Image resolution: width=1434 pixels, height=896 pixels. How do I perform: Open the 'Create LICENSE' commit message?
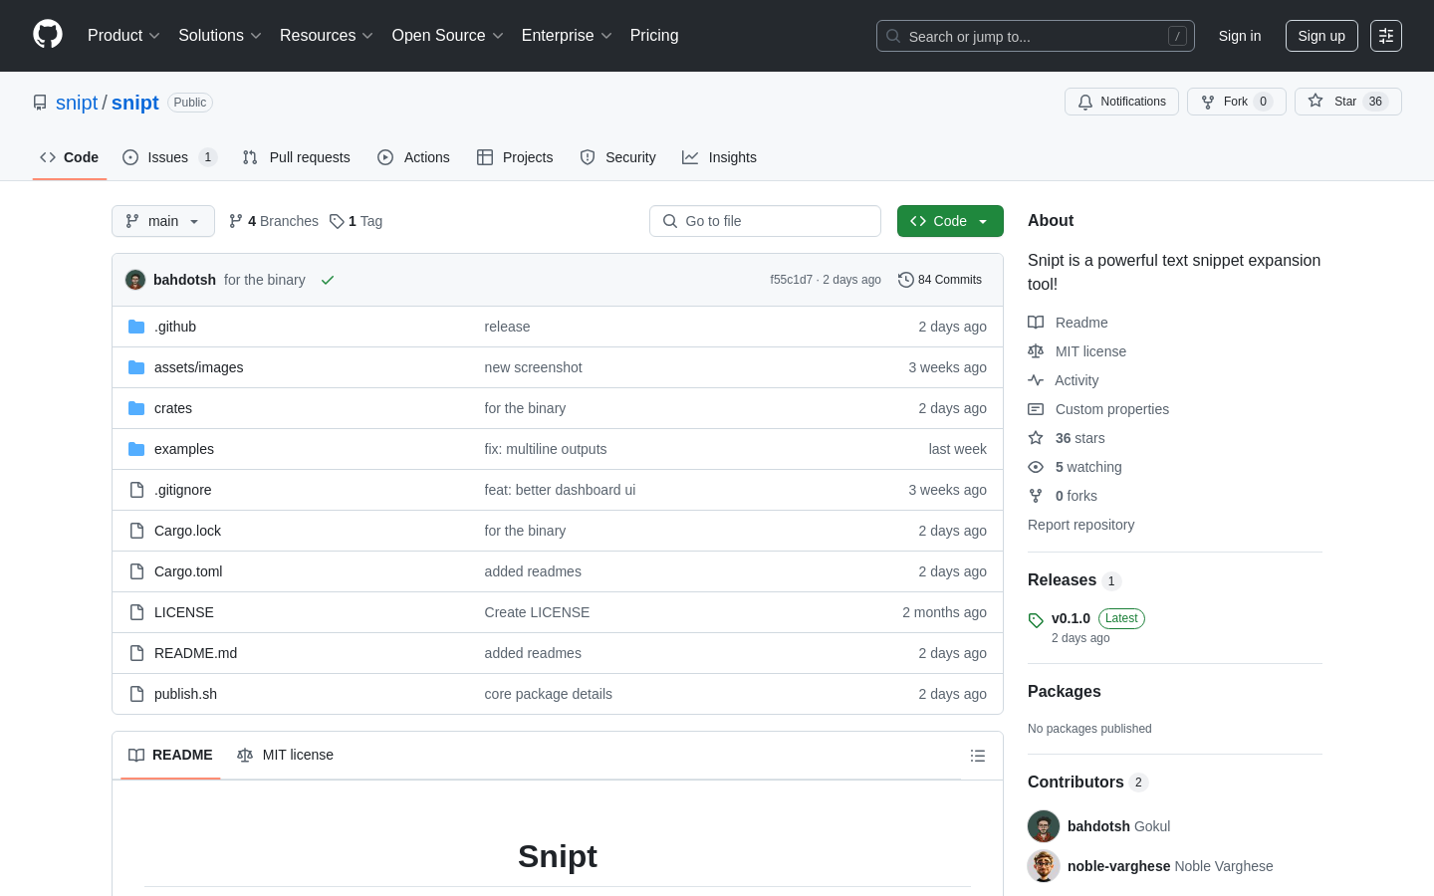[x=537, y=612]
